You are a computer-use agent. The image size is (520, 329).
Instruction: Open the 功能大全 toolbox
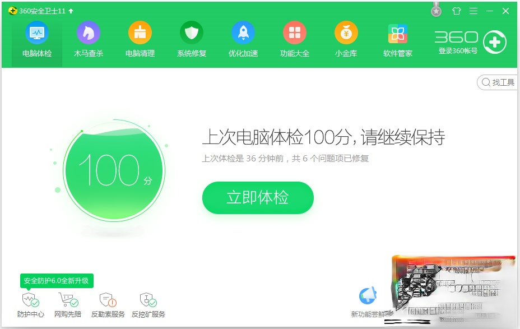pyautogui.click(x=294, y=39)
